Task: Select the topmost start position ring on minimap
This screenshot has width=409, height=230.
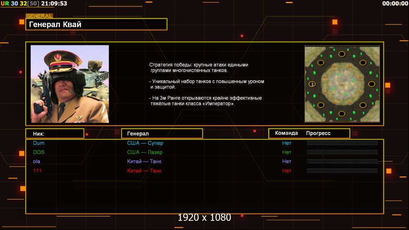Action: click(x=342, y=54)
